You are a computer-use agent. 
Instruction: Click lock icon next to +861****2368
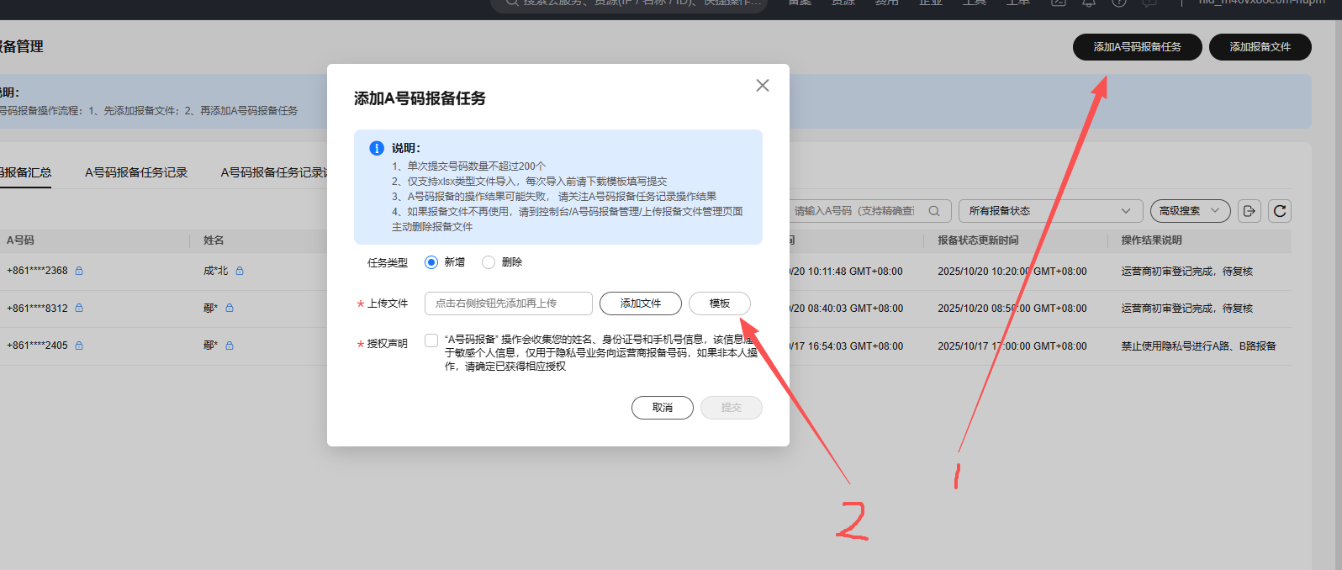[79, 271]
